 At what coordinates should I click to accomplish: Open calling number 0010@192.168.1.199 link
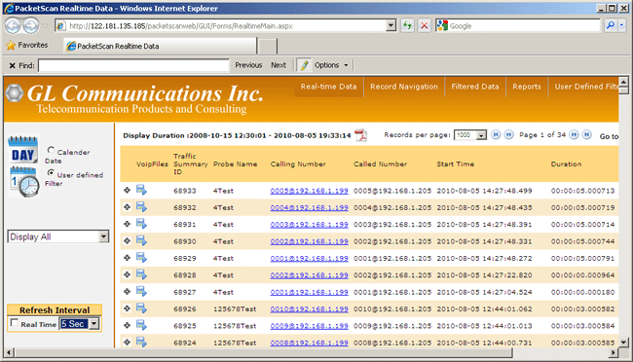310,308
